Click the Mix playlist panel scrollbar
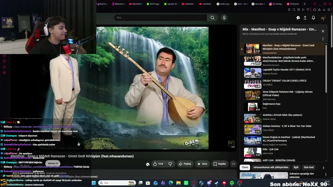Screen dimensions: 333x187 click(326, 69)
